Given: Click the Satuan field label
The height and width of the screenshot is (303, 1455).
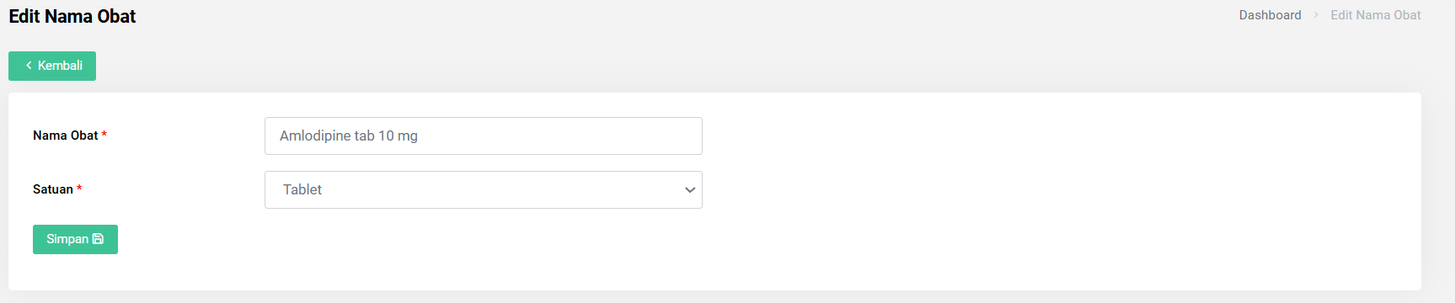Looking at the screenshot, I should click(53, 189).
